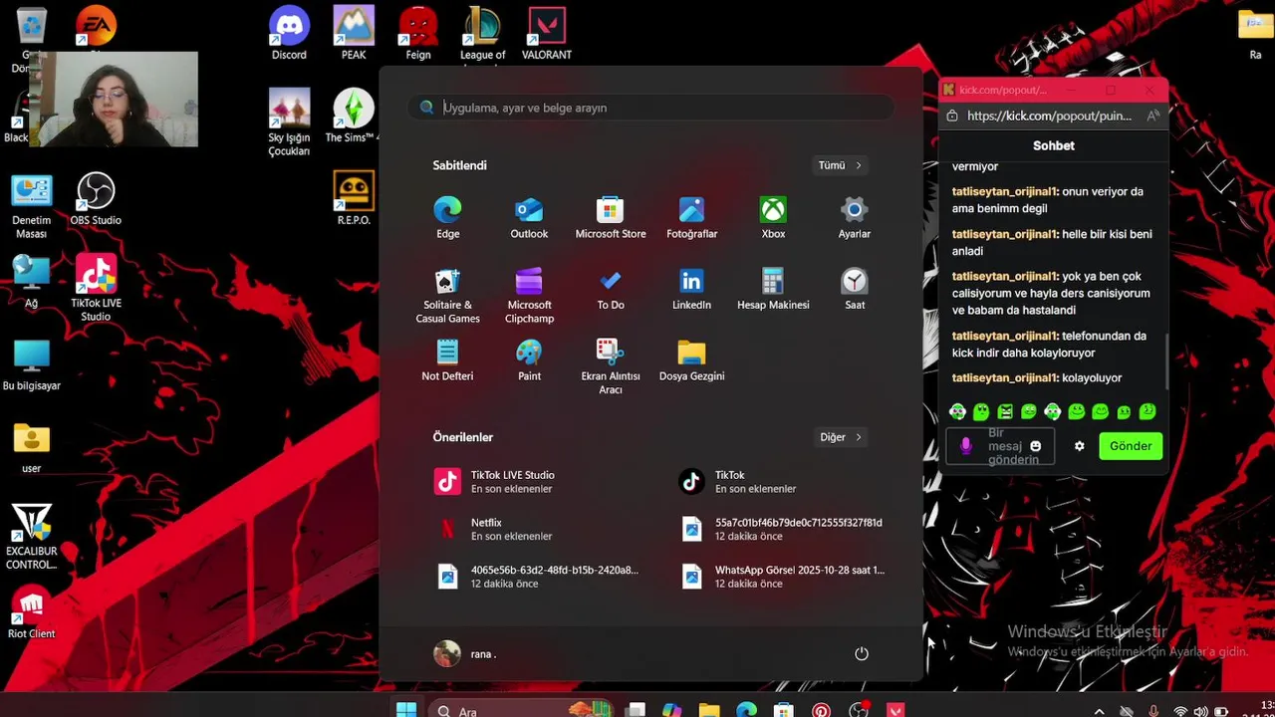Open Ayarlar settings app
Viewport: 1275px width, 717px height.
(x=854, y=218)
